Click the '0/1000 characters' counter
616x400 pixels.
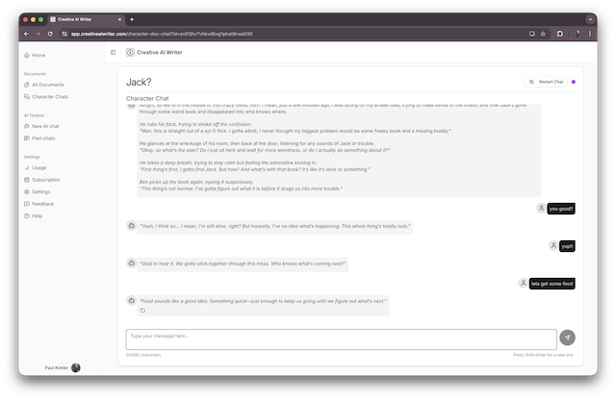click(x=143, y=355)
